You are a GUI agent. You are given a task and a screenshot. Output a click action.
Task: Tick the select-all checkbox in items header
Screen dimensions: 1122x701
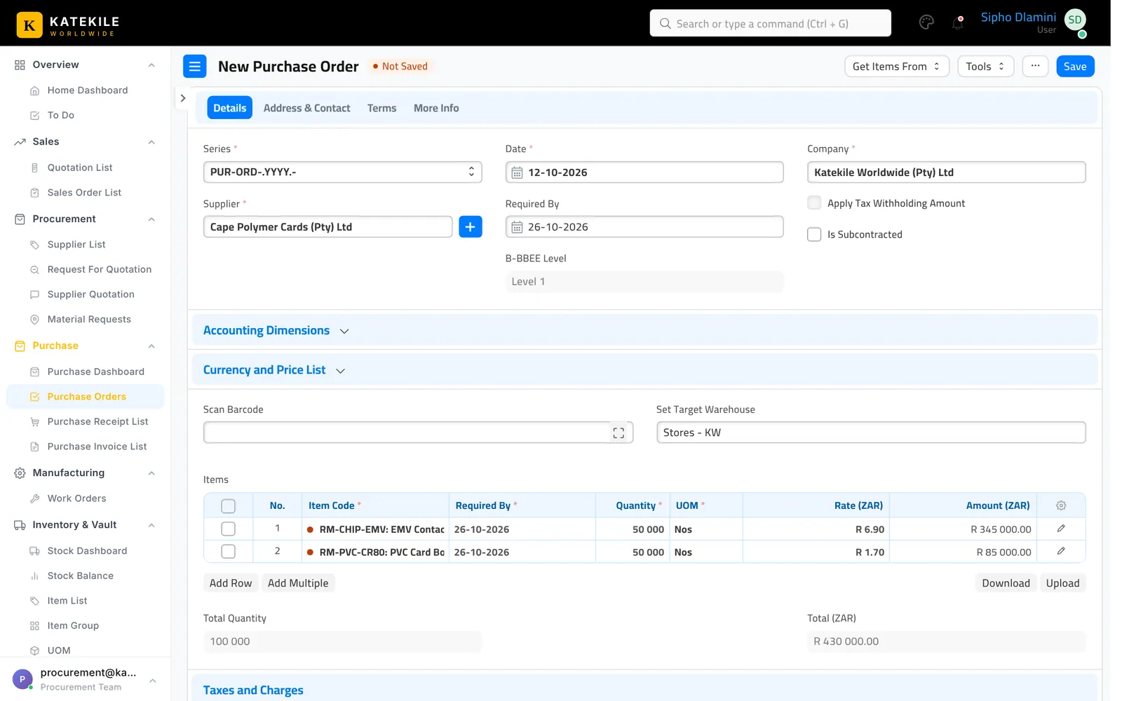(228, 505)
